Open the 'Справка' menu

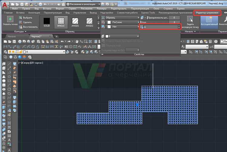(168, 8)
